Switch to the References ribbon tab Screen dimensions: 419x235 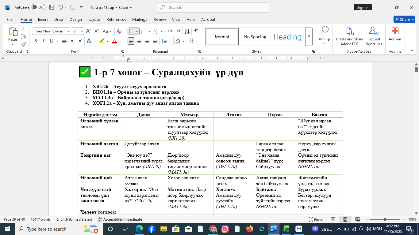pyautogui.click(x=116, y=19)
